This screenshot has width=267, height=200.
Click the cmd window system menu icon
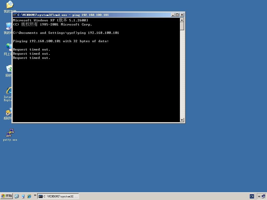pos(15,15)
